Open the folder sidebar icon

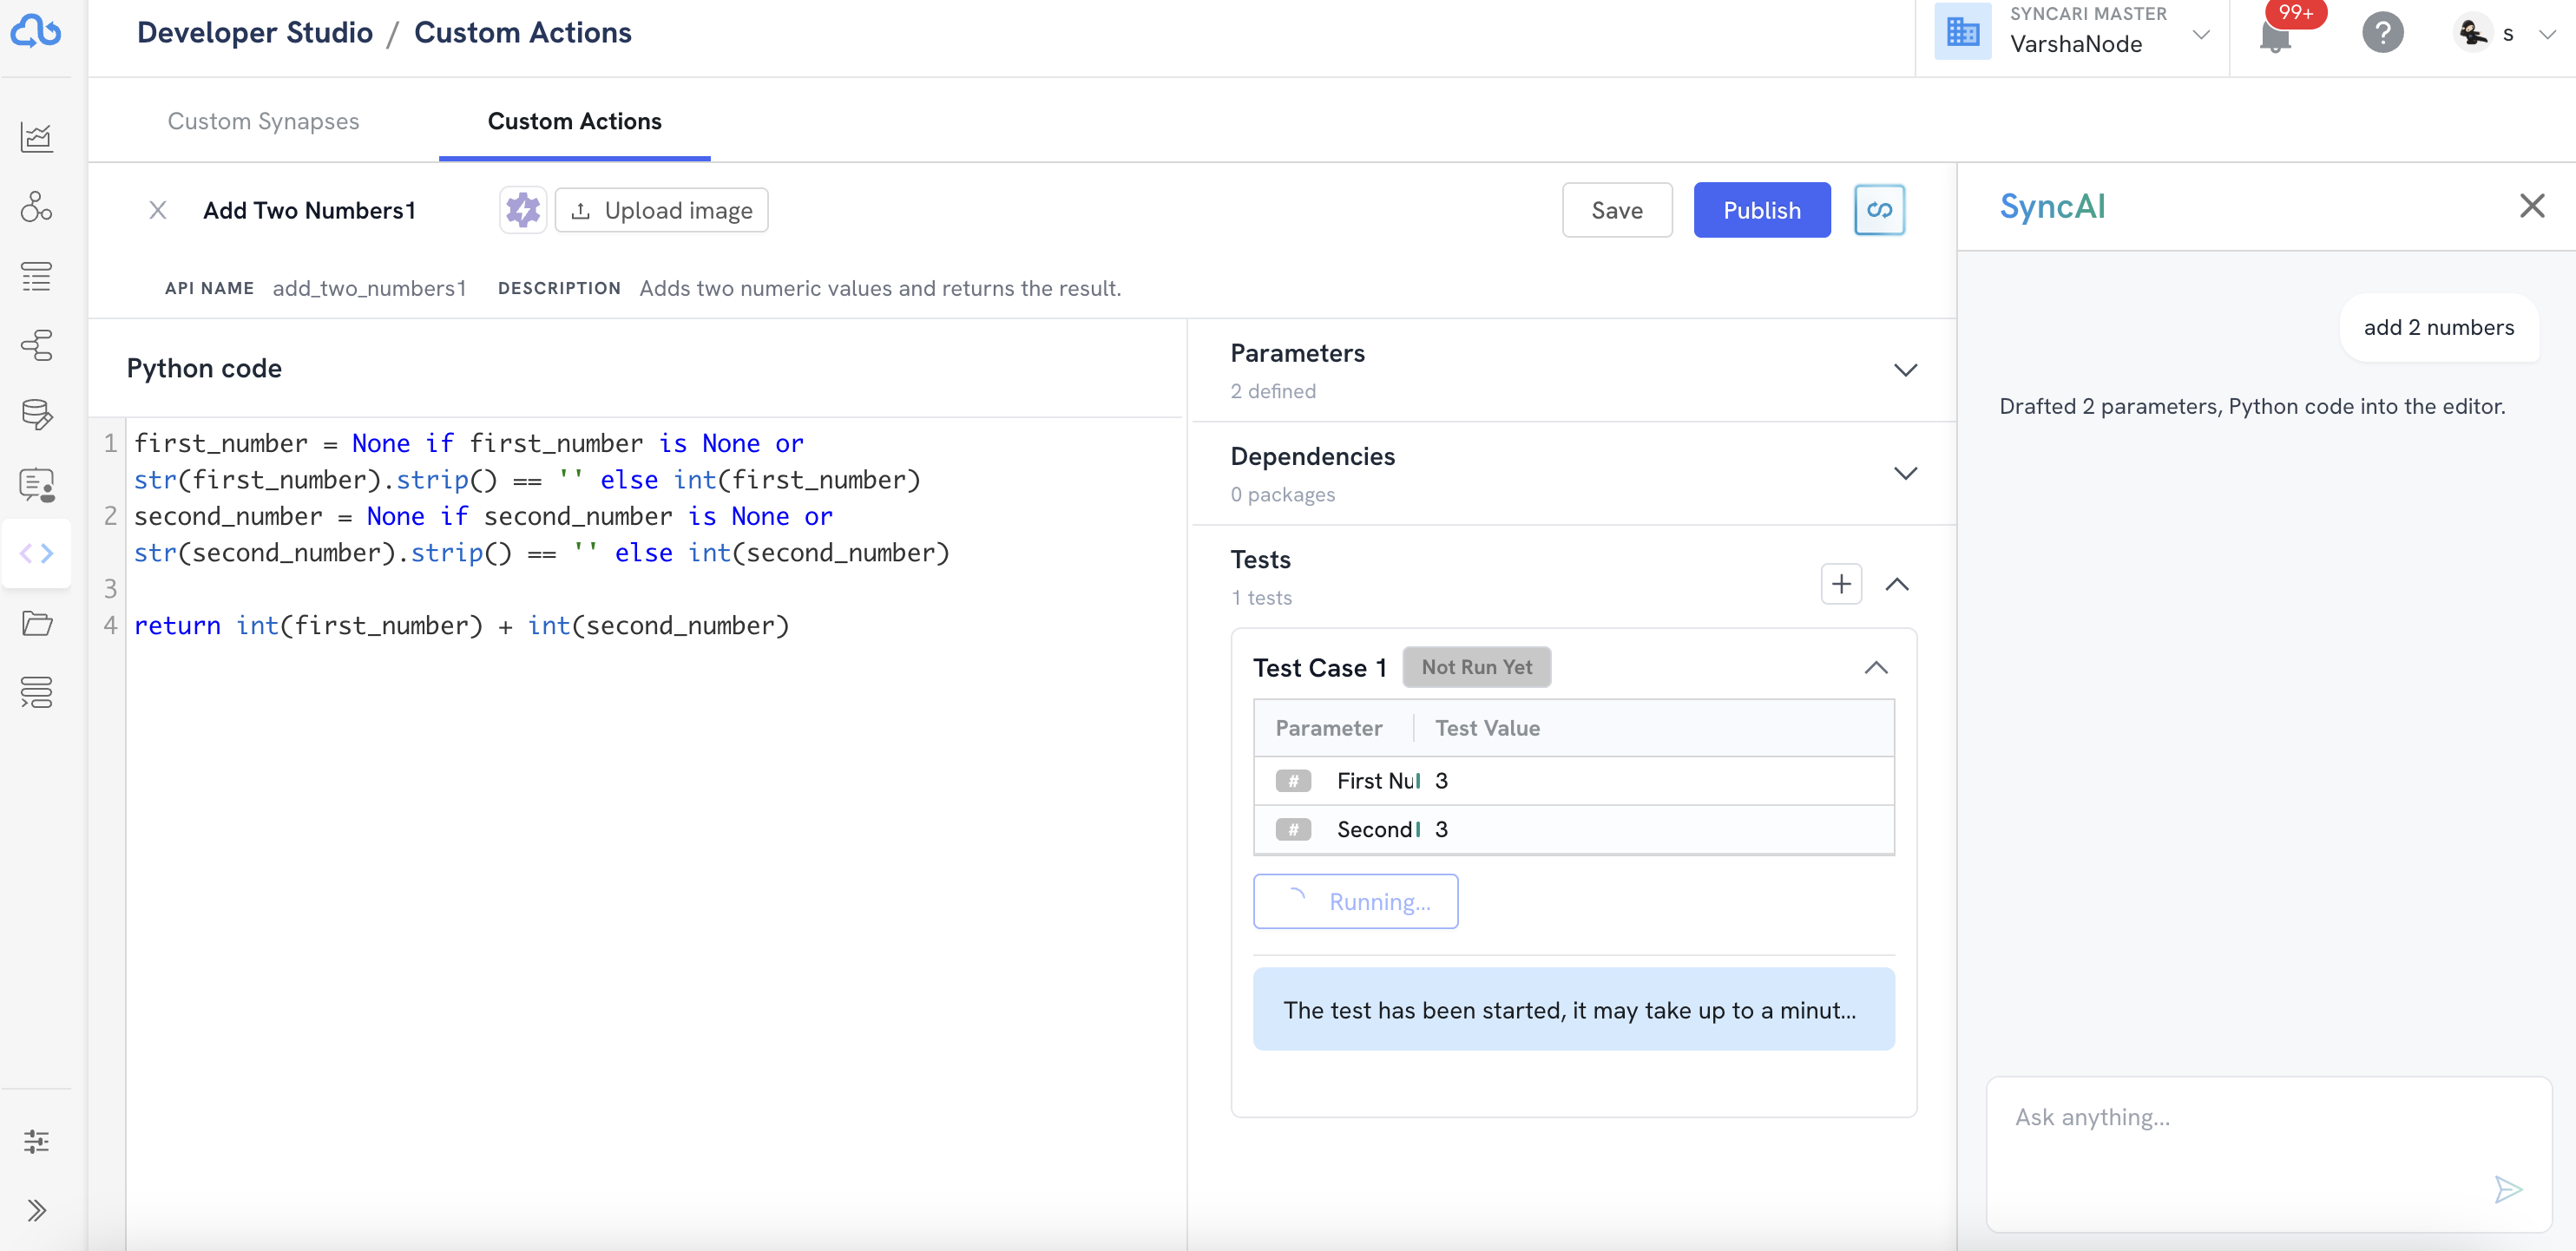tap(37, 623)
